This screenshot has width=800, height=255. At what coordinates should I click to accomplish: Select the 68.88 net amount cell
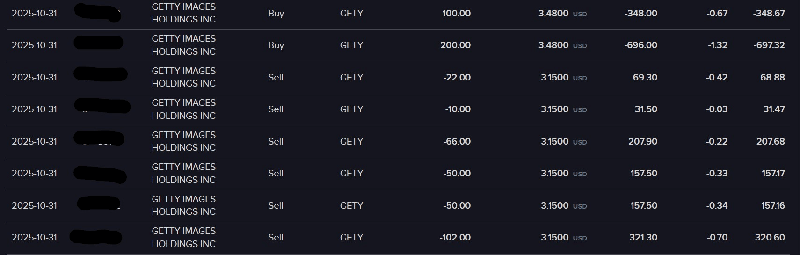(x=772, y=77)
